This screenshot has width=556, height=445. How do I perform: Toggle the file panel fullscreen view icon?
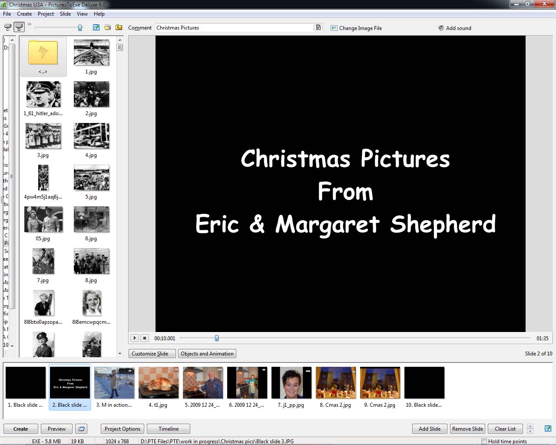(96, 27)
